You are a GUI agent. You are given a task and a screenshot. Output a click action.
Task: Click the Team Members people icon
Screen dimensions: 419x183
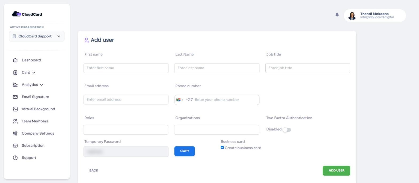click(x=15, y=121)
